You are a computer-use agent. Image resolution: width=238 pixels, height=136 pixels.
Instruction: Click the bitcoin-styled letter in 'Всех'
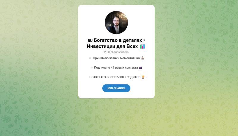[x=128, y=46]
